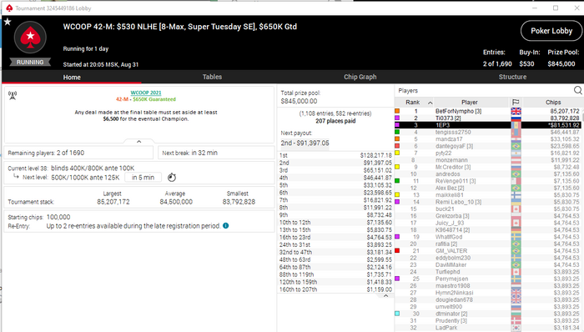The width and height of the screenshot is (584, 332).
Task: Click the 9th place payout row
Action: 335,214
